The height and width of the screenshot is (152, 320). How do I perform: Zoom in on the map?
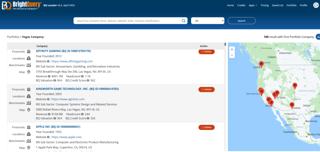pos(232,50)
